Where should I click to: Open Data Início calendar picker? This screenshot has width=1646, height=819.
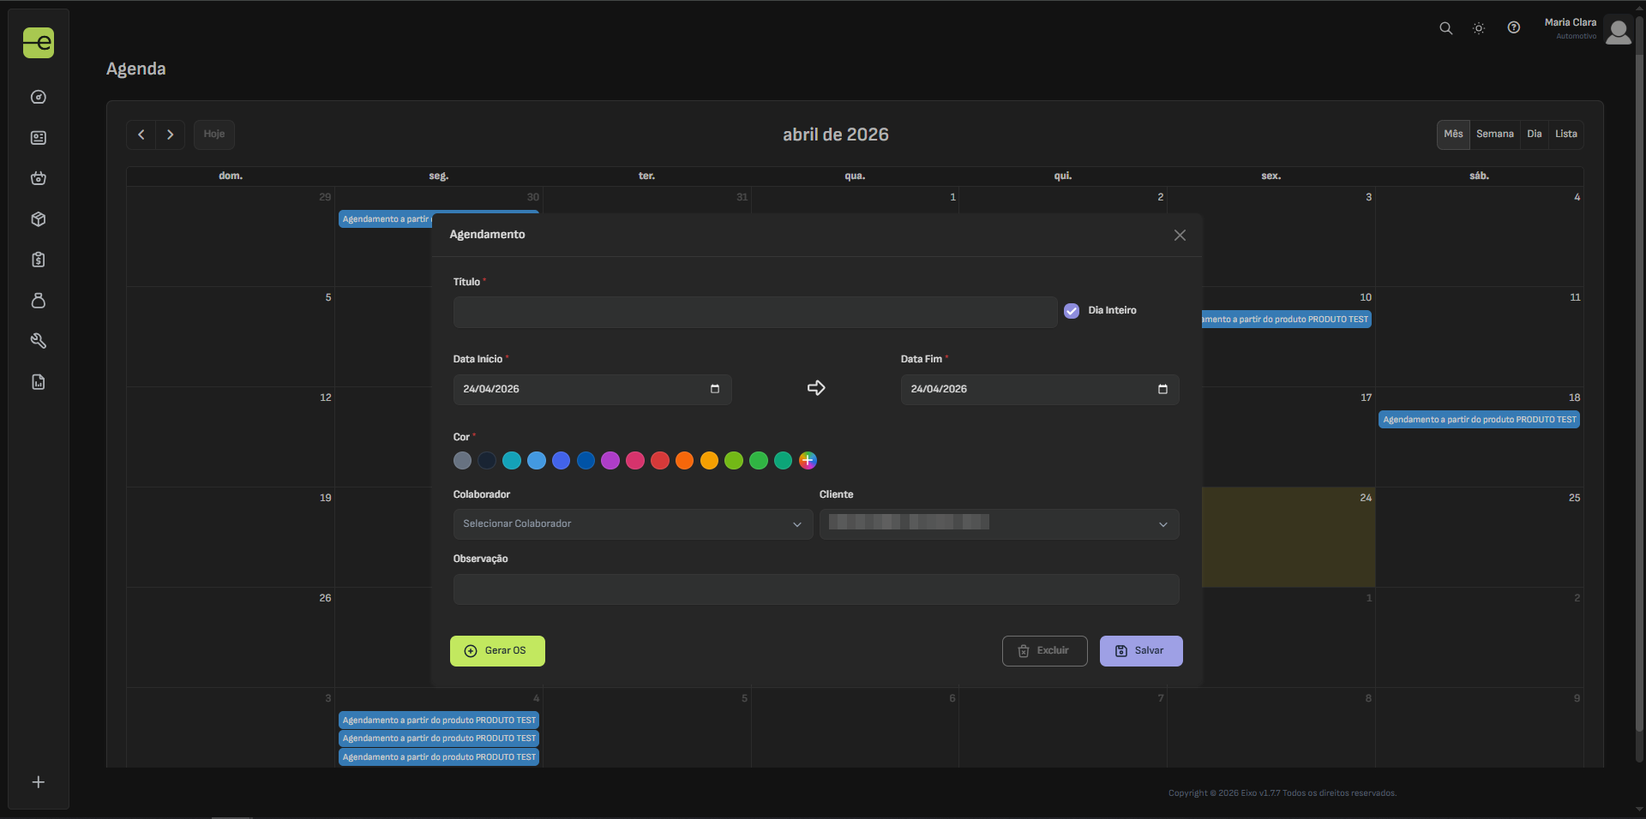pyautogui.click(x=715, y=389)
